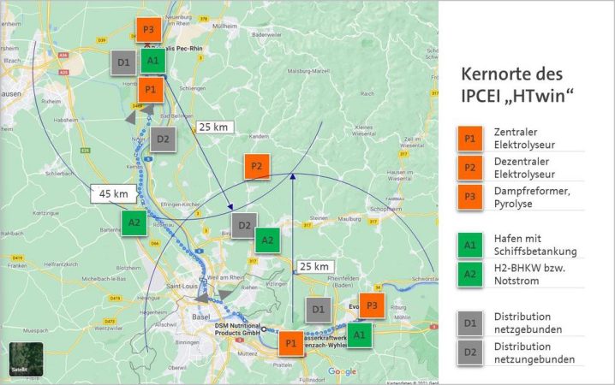Open the Satellite view thumbnail
615x385 pixels.
point(26,358)
